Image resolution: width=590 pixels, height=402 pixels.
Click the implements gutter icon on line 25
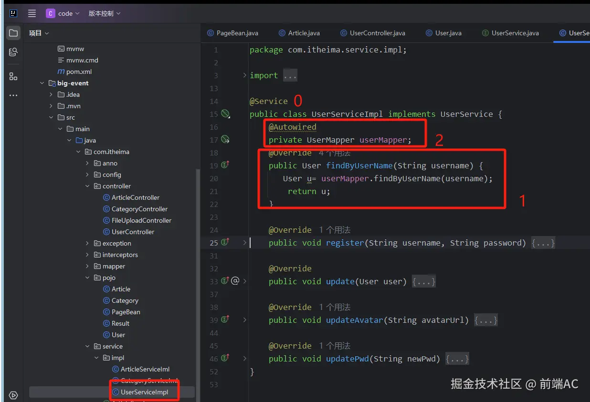coord(225,242)
